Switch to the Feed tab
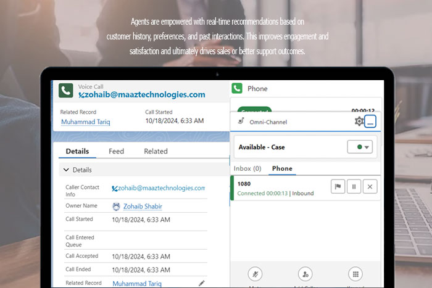Screen dimensions: 432x288 tap(116, 151)
